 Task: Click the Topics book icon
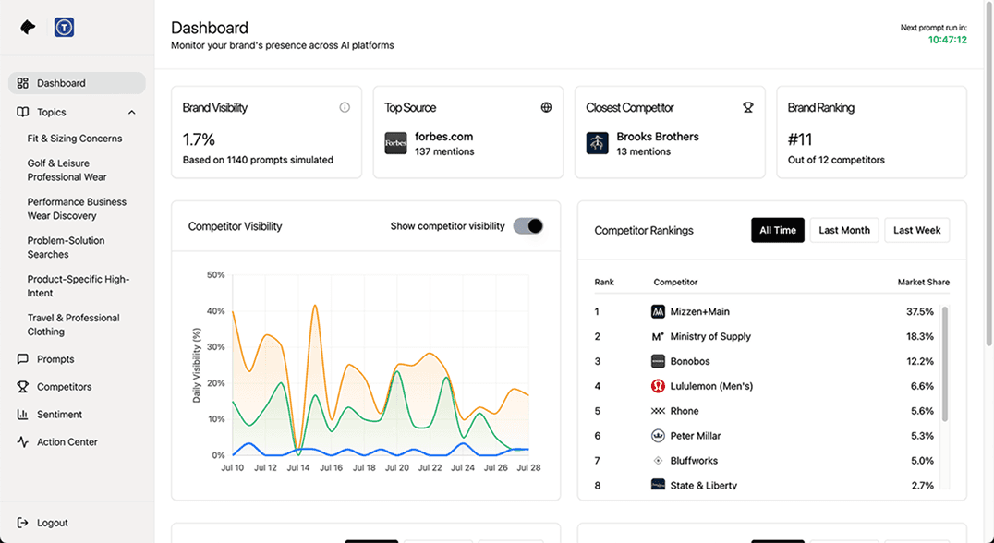point(23,112)
